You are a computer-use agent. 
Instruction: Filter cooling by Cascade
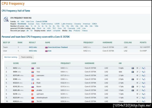pos(71,28)
